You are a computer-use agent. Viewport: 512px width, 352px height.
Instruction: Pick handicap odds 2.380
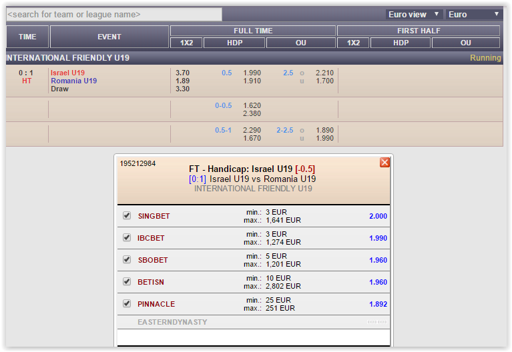[252, 113]
